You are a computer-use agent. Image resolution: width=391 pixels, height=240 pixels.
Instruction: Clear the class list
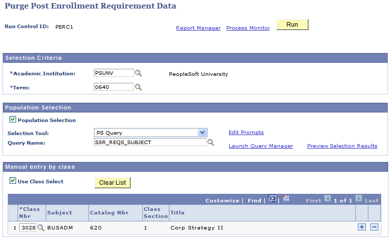pyautogui.click(x=113, y=183)
